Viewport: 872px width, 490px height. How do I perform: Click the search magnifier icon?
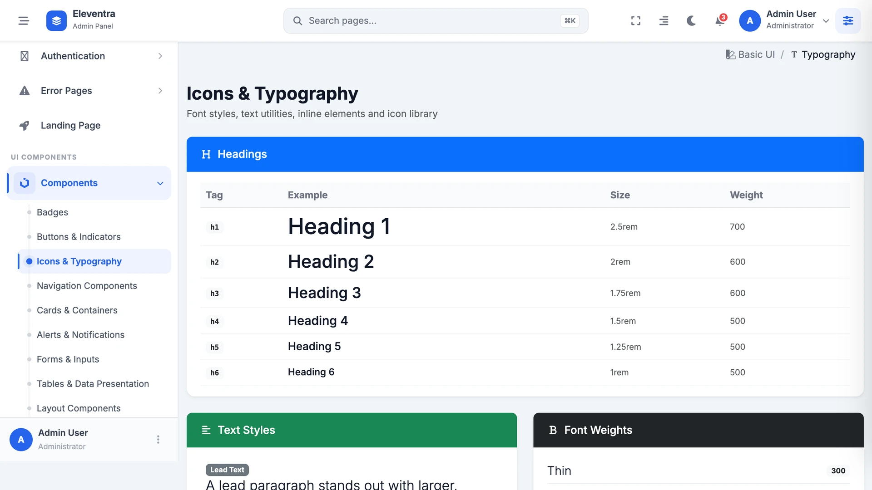coord(297,20)
